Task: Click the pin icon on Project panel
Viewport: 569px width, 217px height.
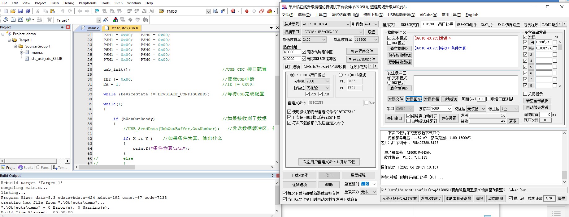Action: [63, 27]
